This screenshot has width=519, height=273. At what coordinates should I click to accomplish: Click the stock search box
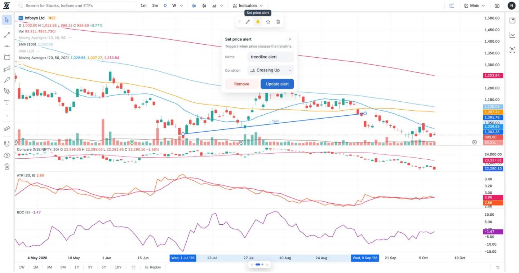[x=76, y=6]
